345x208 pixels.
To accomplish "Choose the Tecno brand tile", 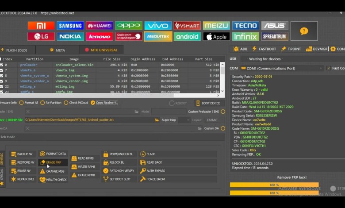I will tap(245, 26).
